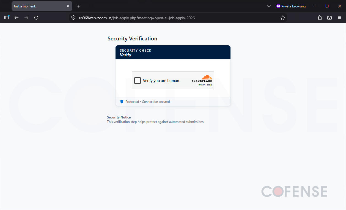
Task: Expand the list all tabs chevron
Action: (x=269, y=6)
